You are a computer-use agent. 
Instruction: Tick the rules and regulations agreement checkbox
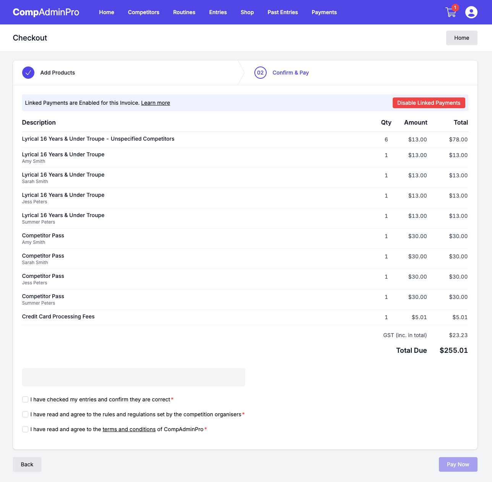pyautogui.click(x=25, y=414)
